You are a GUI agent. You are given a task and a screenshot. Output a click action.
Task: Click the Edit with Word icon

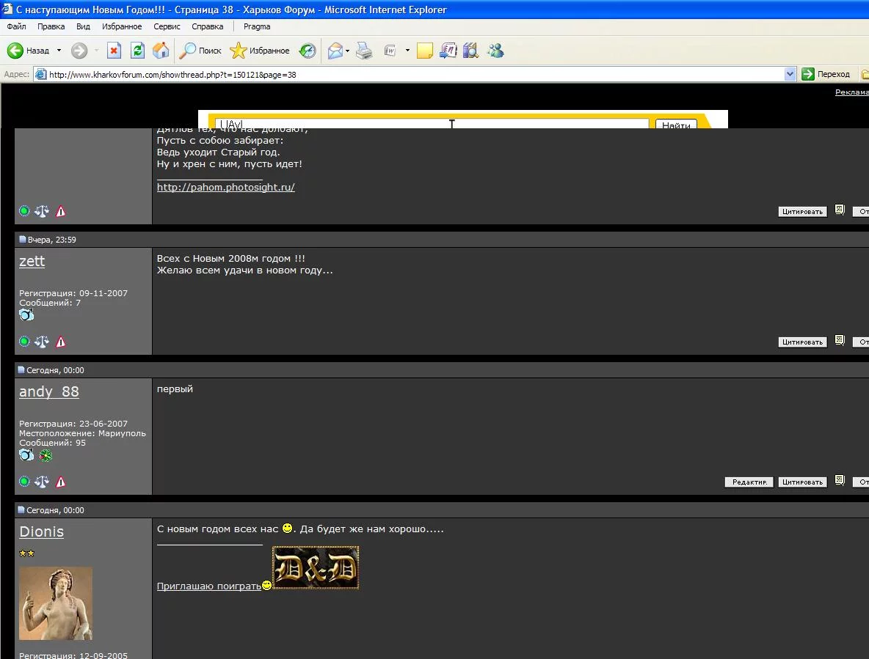coord(390,51)
